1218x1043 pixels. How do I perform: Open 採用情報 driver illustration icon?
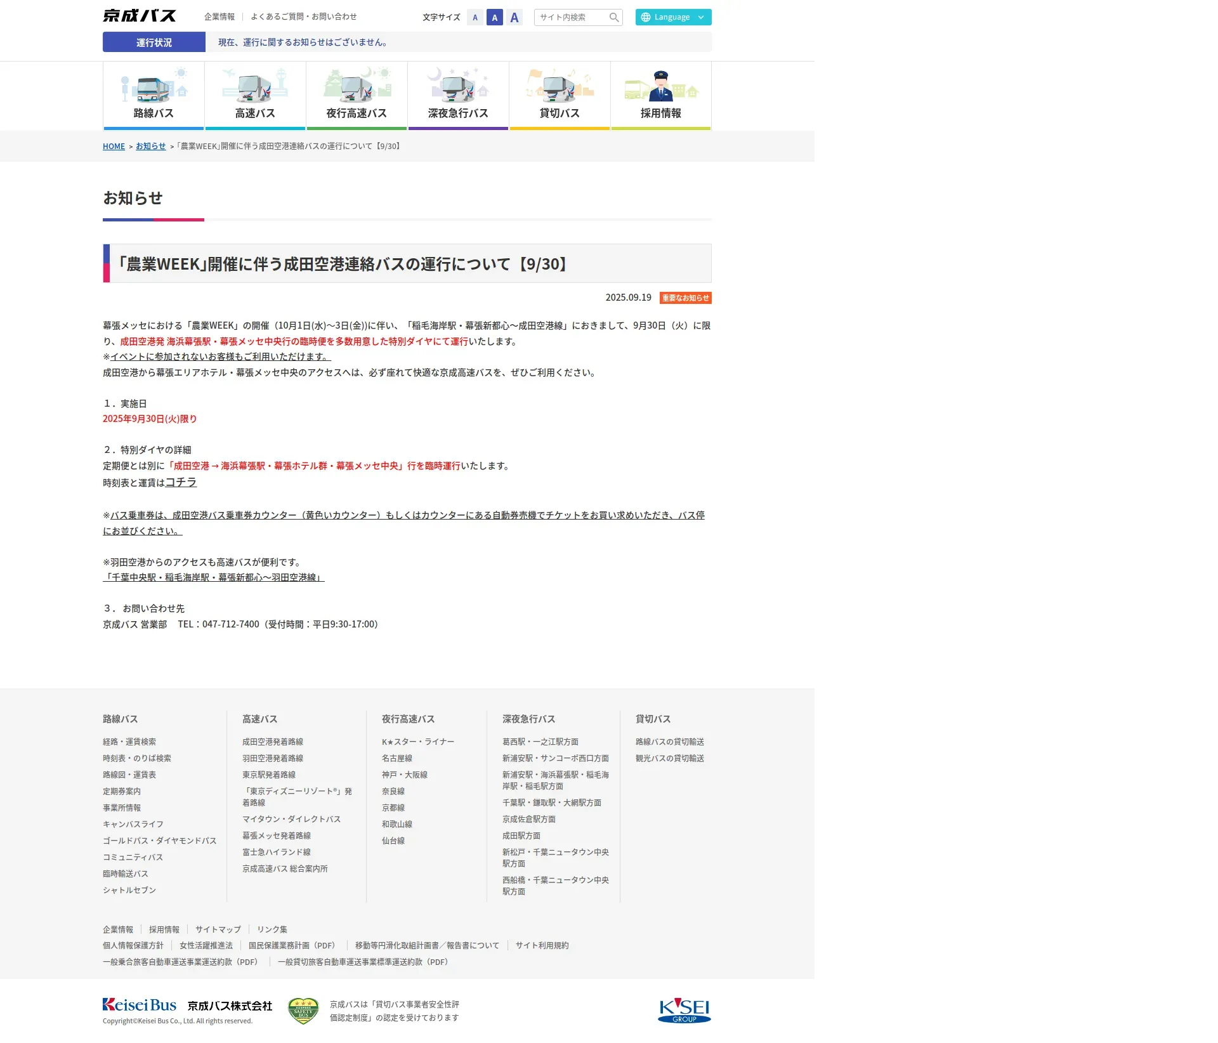coord(660,88)
